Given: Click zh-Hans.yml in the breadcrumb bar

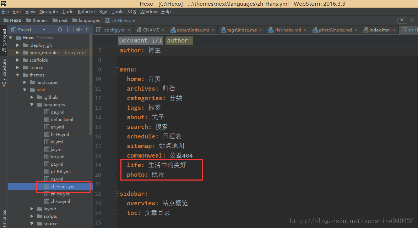Looking at the screenshot, I should [121, 21].
